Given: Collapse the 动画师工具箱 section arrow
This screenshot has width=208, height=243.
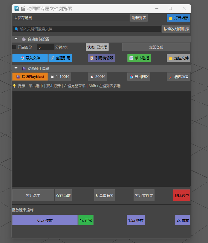Looking at the screenshot, I should 16,68.
